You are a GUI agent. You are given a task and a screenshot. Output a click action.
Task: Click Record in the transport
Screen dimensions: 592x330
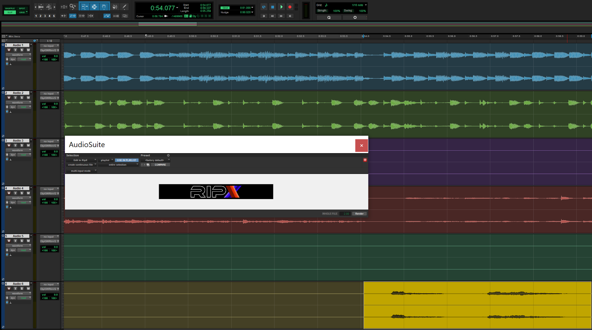pyautogui.click(x=290, y=7)
